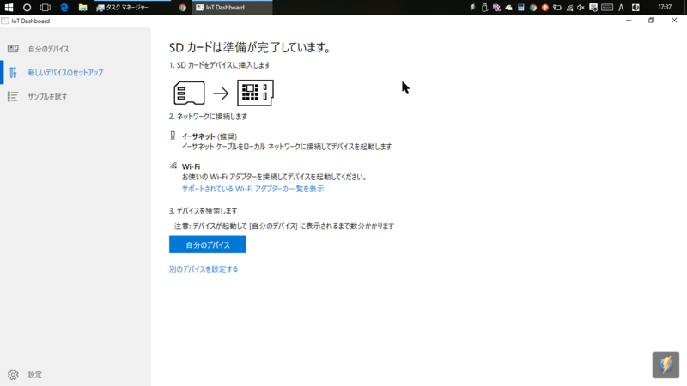Screen dimensions: 687x386
Task: Open supported Wi-Fi adapters list link
Action: pos(252,189)
